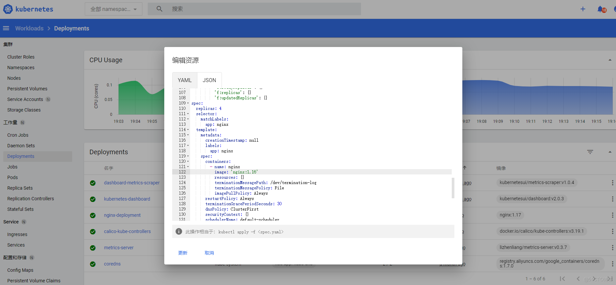Collapse the CPU Usage card
The width and height of the screenshot is (616, 285).
[610, 60]
